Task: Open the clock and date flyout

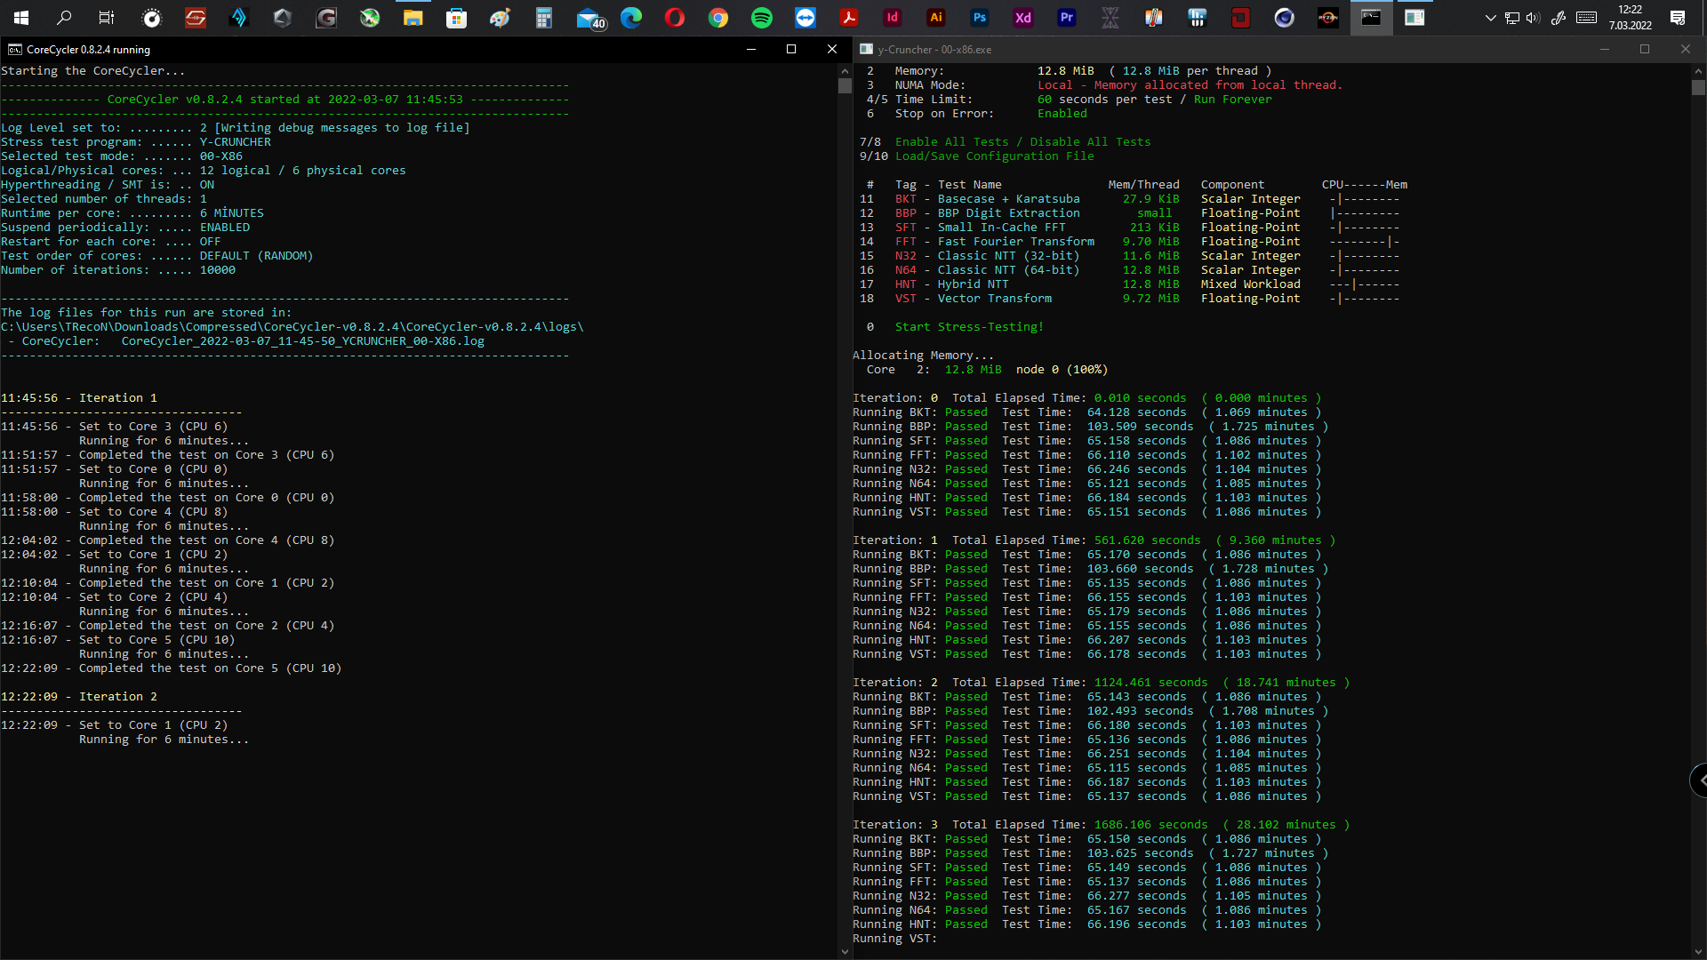Action: point(1630,18)
